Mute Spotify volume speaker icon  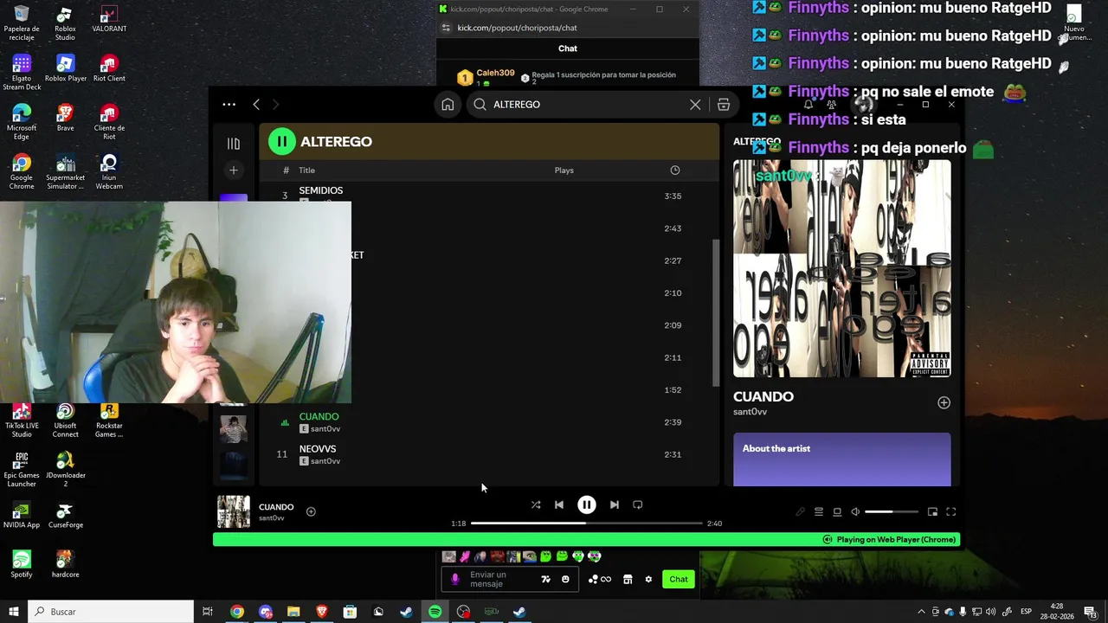(x=855, y=511)
